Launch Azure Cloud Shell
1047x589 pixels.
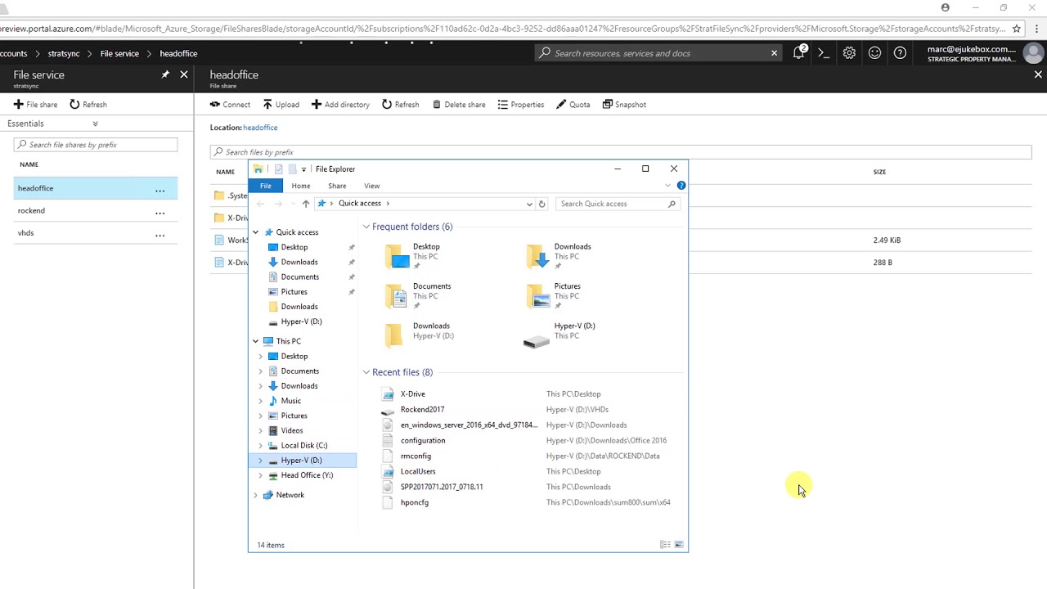(824, 53)
